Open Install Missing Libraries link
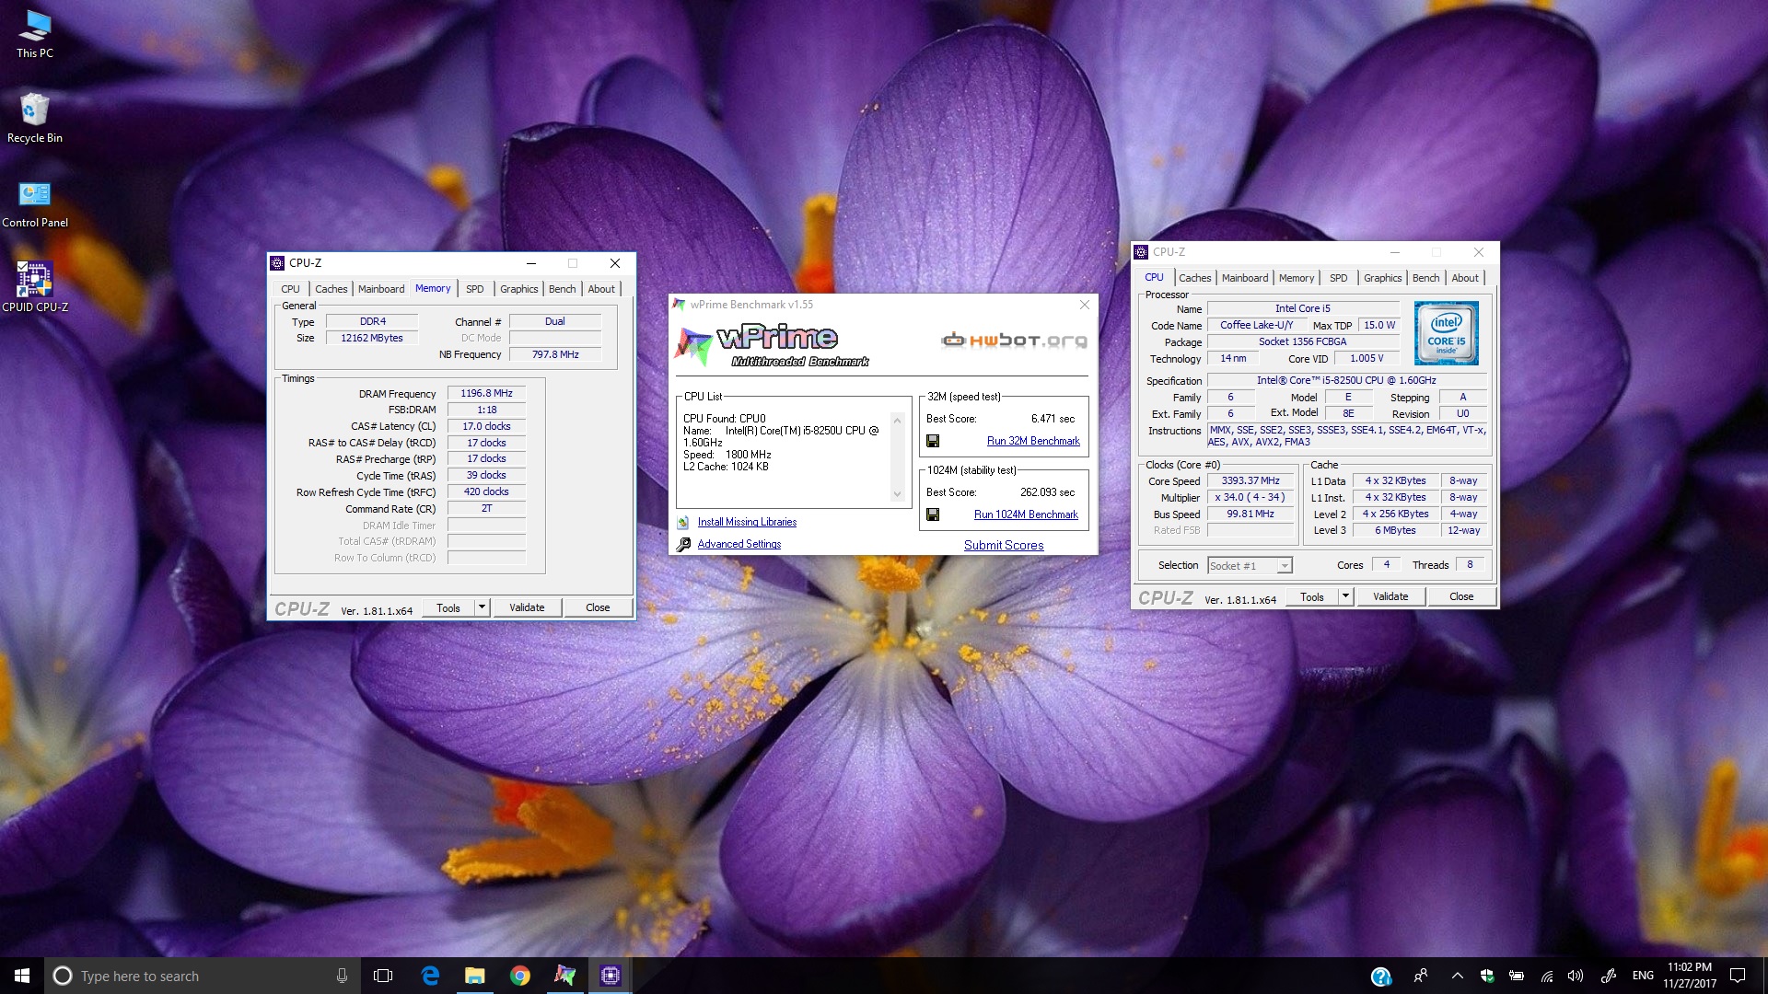 tap(747, 522)
